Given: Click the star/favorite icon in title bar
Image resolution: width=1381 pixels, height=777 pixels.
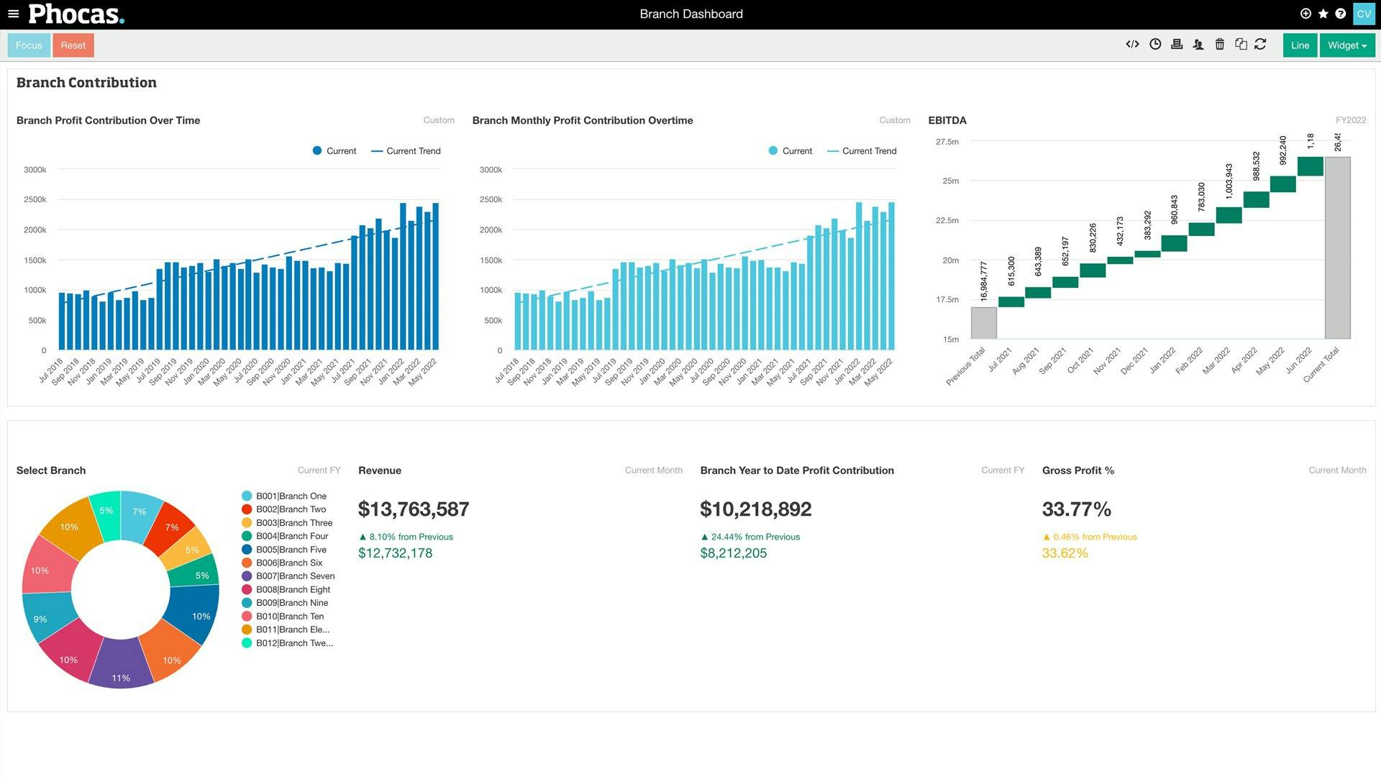Looking at the screenshot, I should [1323, 14].
